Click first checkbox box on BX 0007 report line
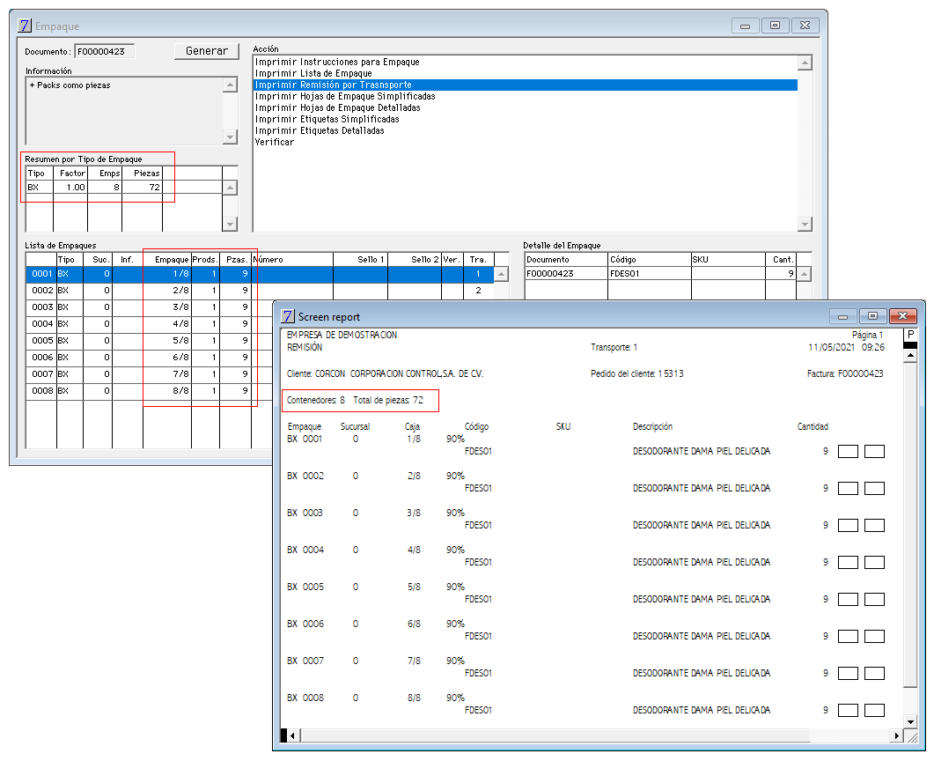The image size is (934, 761). point(849,674)
